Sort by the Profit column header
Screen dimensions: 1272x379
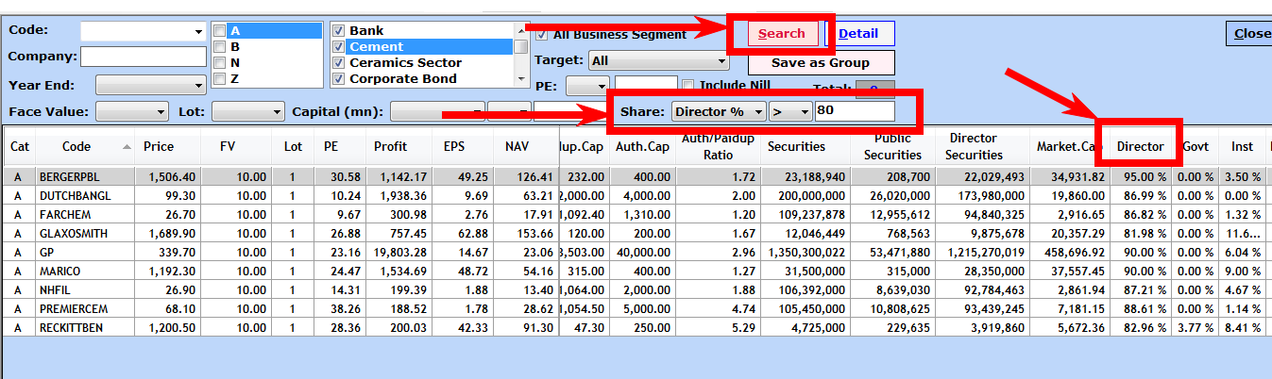pos(400,147)
